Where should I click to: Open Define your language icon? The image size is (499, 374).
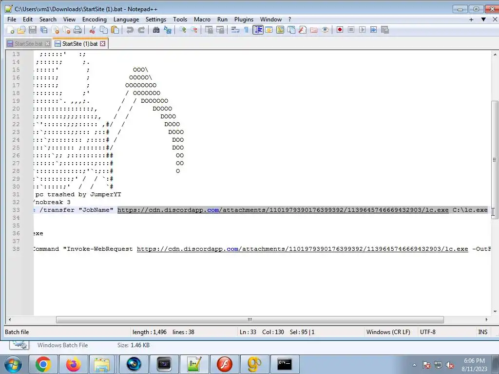[x=269, y=30]
